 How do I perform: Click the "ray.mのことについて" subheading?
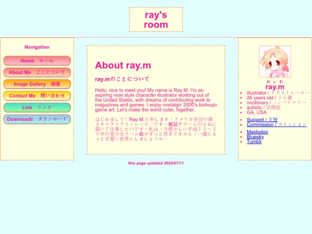[122, 79]
